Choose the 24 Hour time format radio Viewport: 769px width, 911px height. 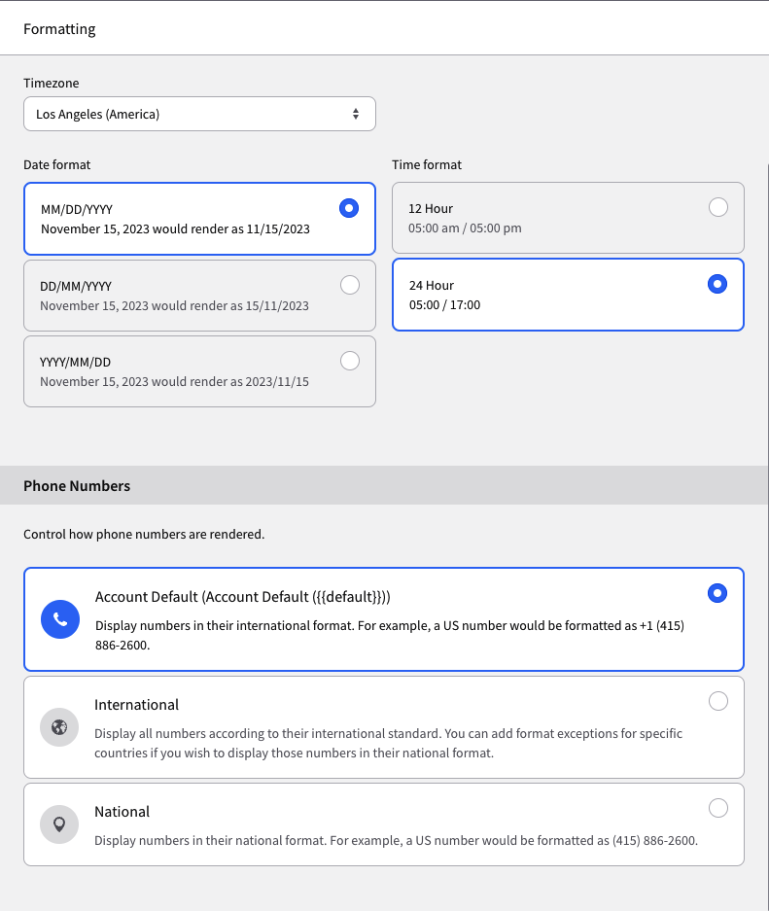717,284
